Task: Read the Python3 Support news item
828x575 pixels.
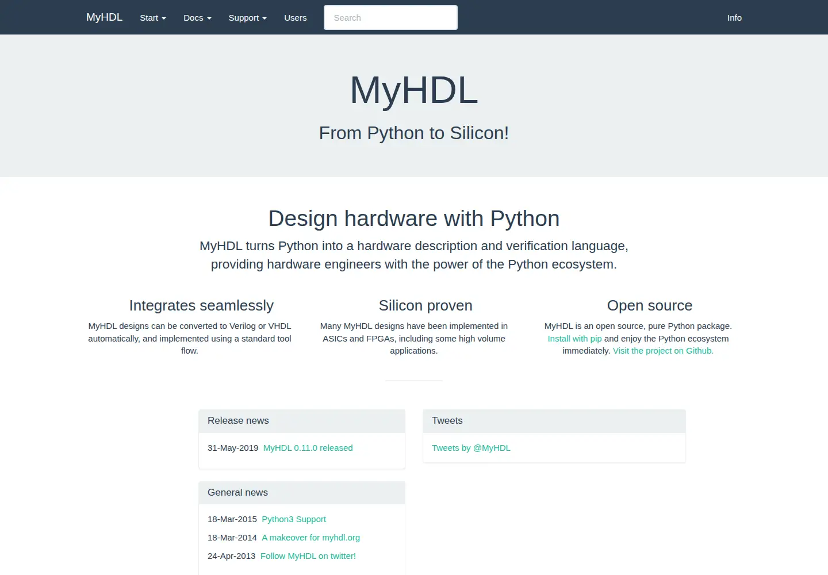Action: pyautogui.click(x=294, y=519)
